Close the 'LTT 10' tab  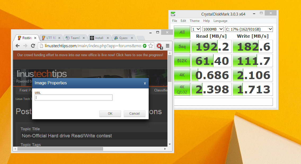(x=59, y=38)
